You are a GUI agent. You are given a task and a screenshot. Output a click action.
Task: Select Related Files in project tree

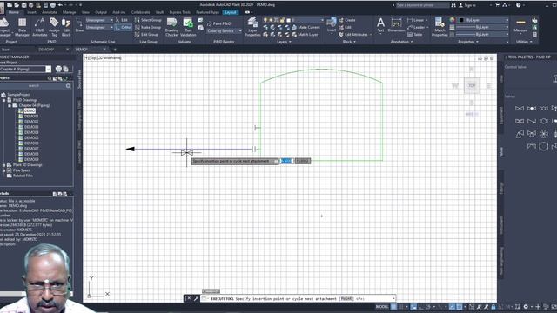(23, 176)
